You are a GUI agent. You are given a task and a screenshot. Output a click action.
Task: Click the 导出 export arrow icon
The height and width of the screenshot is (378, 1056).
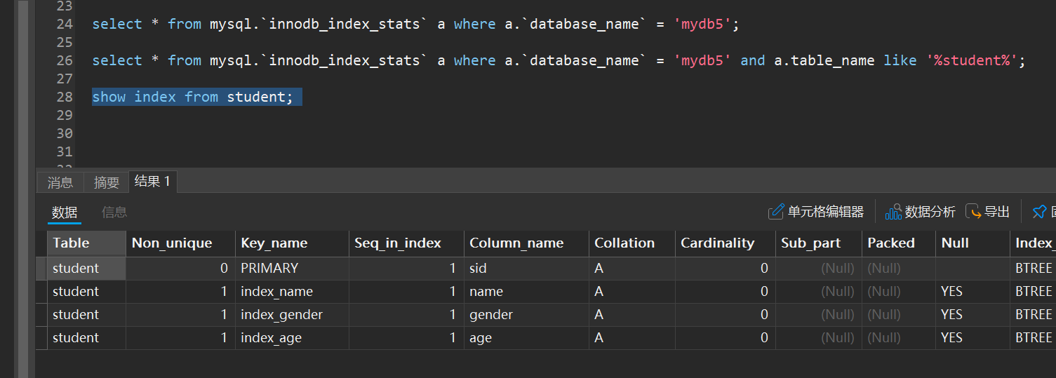pos(973,212)
